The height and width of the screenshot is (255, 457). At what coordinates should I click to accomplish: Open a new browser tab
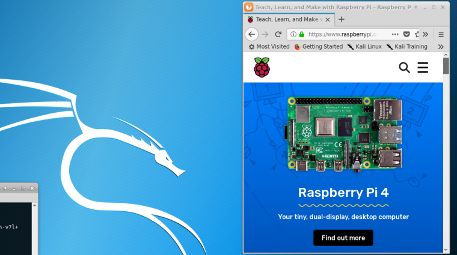342,19
